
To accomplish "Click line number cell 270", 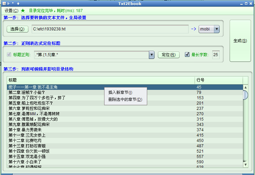I will pyautogui.click(x=219, y=114).
